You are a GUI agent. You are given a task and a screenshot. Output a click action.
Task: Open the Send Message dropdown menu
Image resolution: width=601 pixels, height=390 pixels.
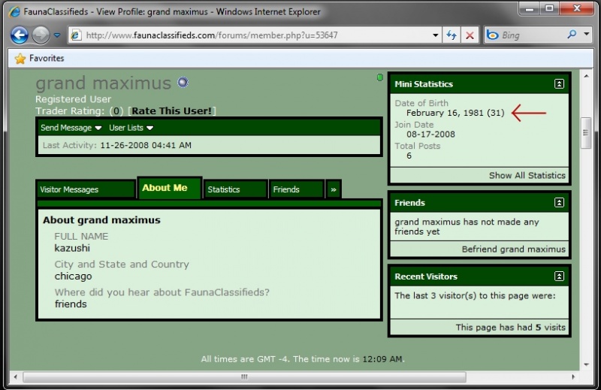[71, 128]
